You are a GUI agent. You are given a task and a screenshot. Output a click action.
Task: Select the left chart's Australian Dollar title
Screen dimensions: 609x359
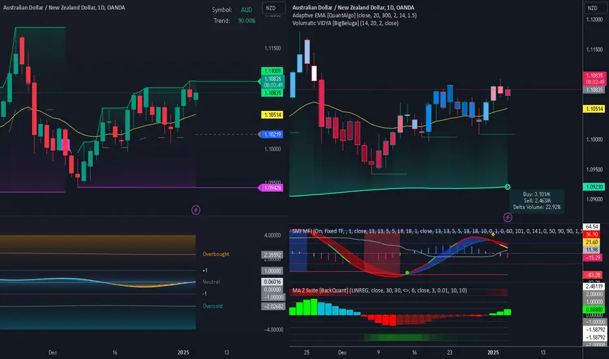(x=64, y=7)
